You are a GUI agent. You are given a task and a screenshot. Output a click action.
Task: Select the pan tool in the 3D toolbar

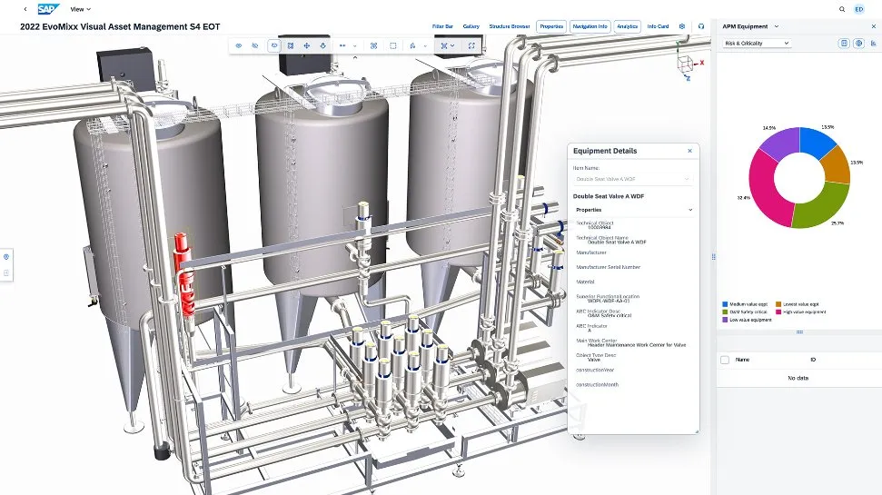point(307,45)
